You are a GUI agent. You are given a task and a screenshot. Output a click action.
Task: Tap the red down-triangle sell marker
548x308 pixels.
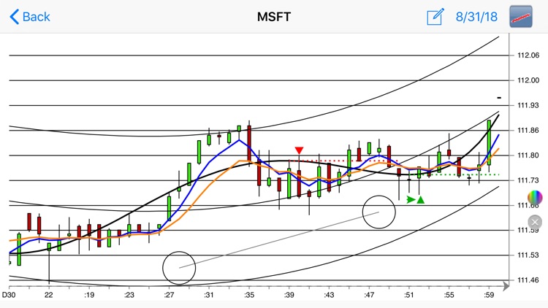pos(299,150)
